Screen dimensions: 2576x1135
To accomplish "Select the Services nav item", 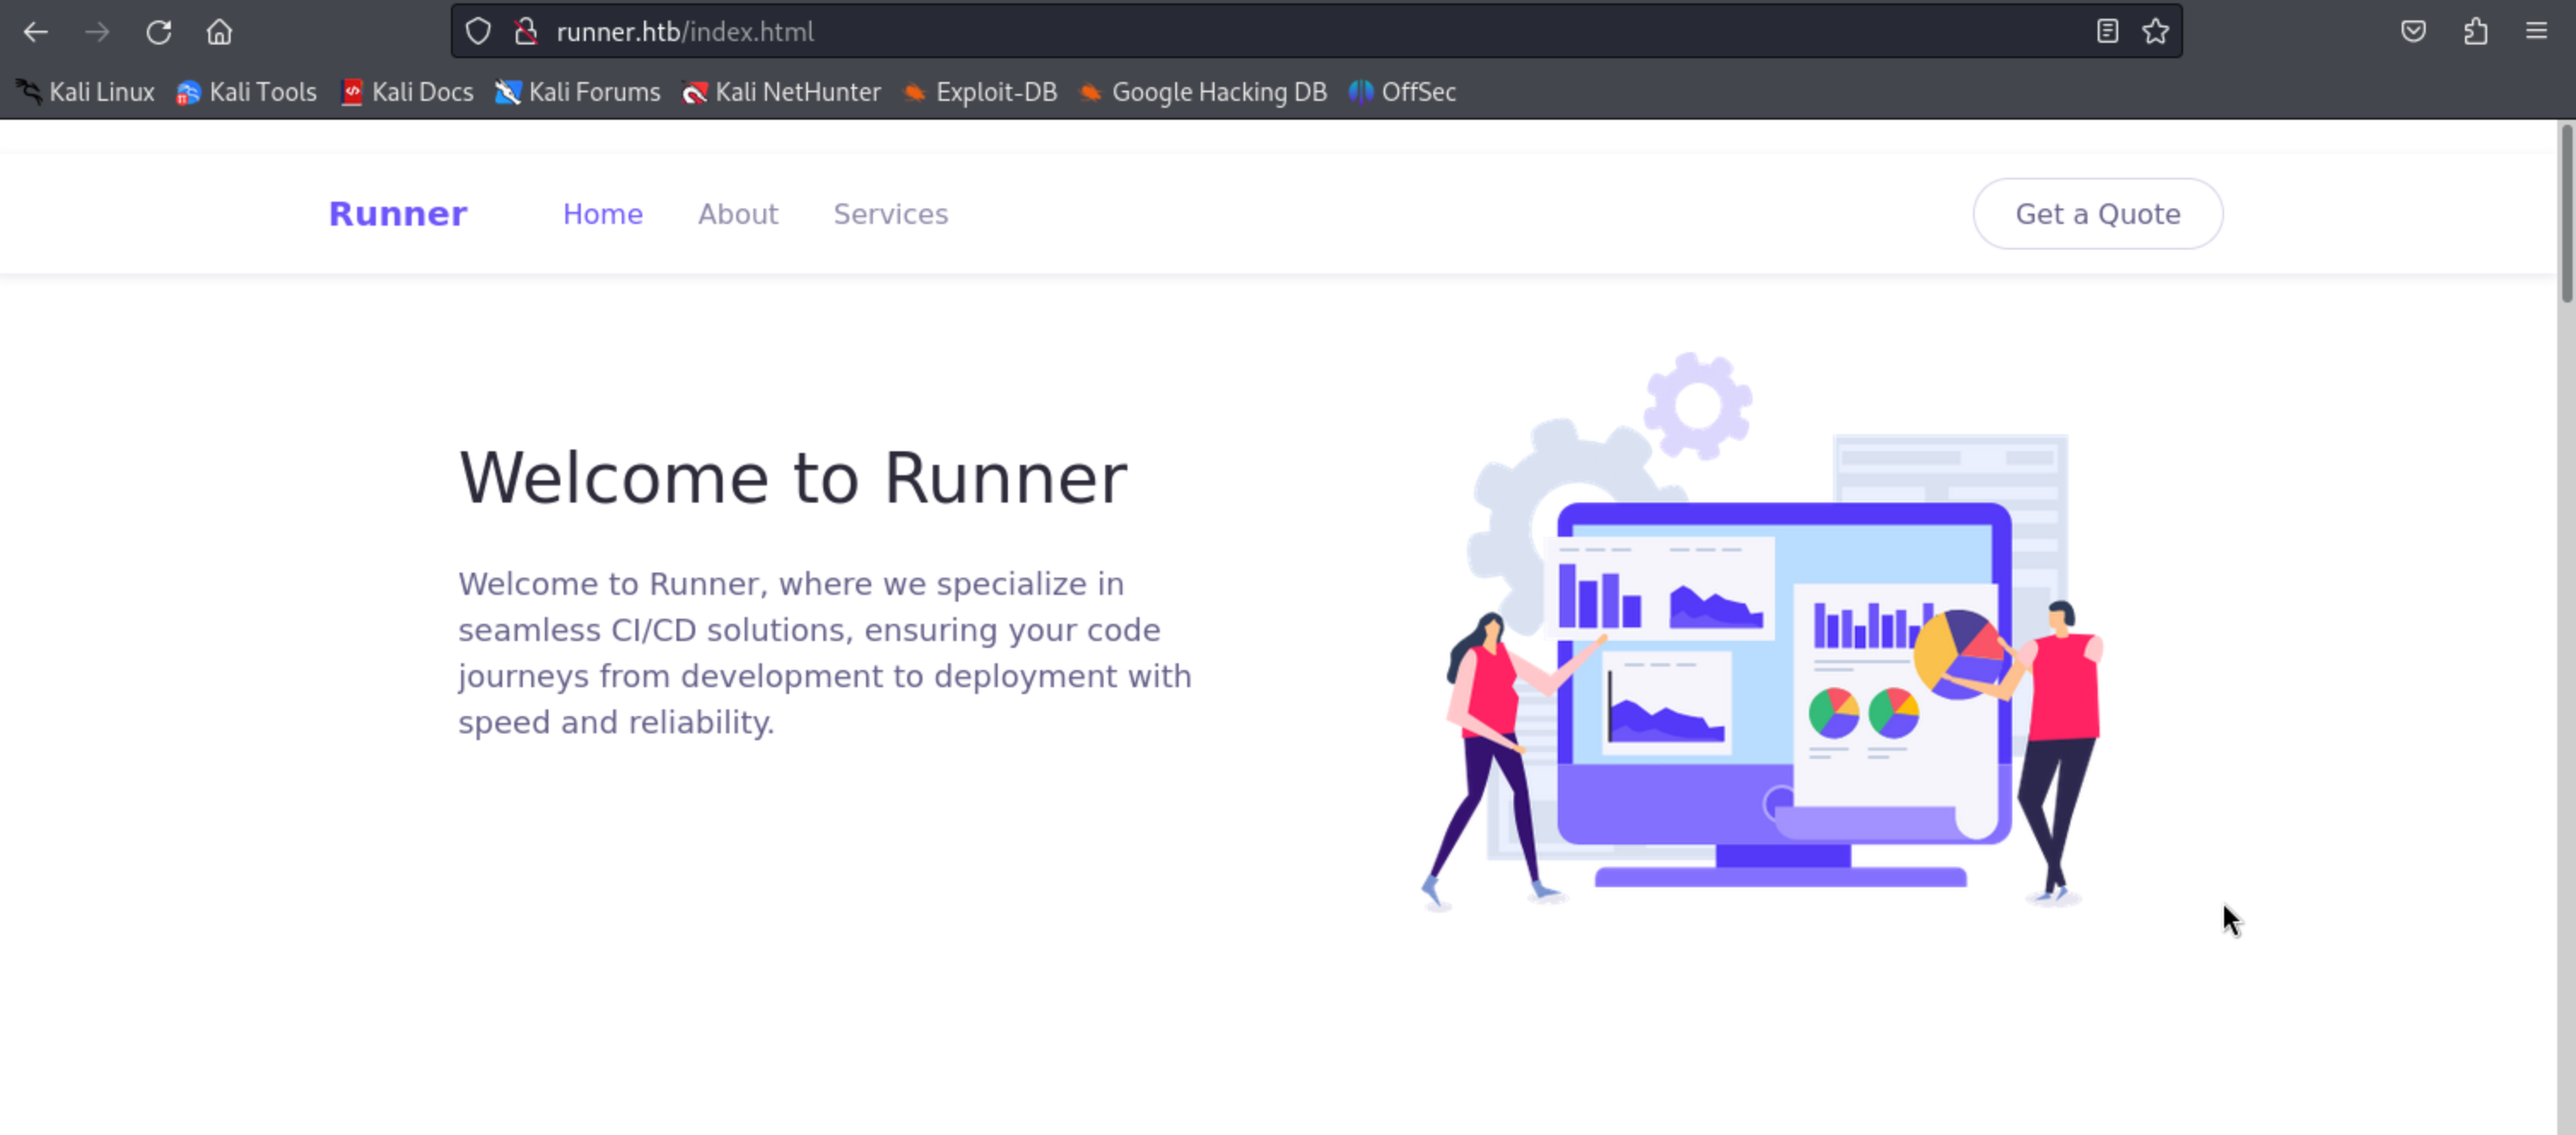I will (x=890, y=215).
